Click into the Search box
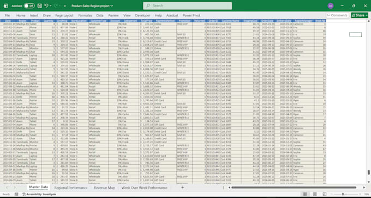371x198 pixels. pyautogui.click(x=187, y=5)
